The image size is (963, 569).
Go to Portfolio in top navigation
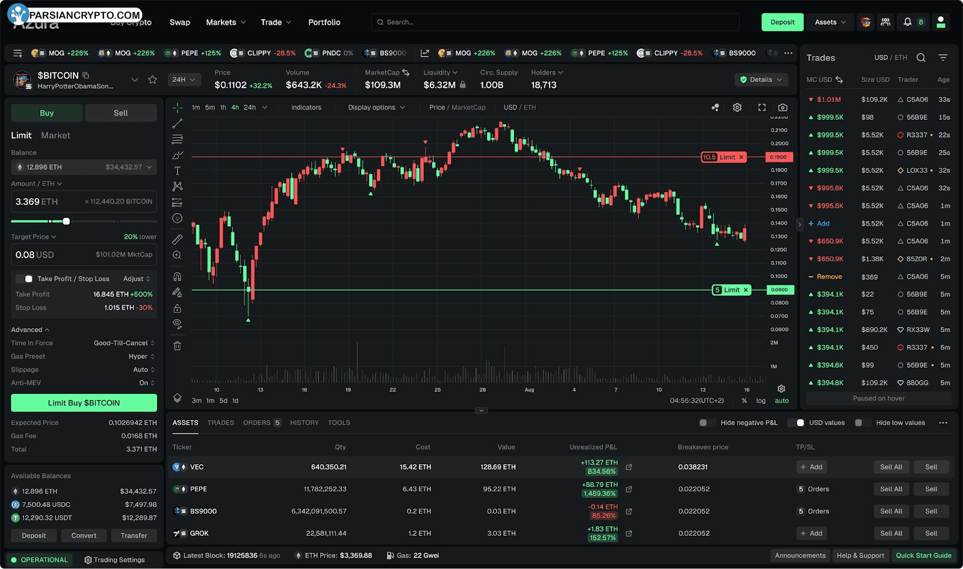tap(324, 22)
